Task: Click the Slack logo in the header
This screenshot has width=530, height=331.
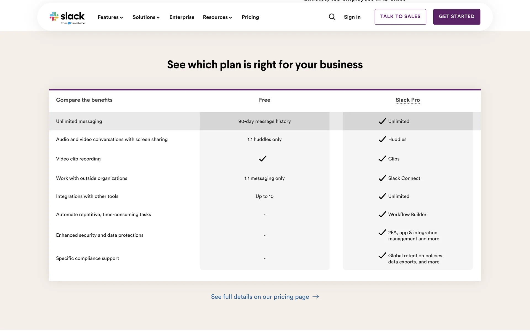Action: pyautogui.click(x=67, y=18)
